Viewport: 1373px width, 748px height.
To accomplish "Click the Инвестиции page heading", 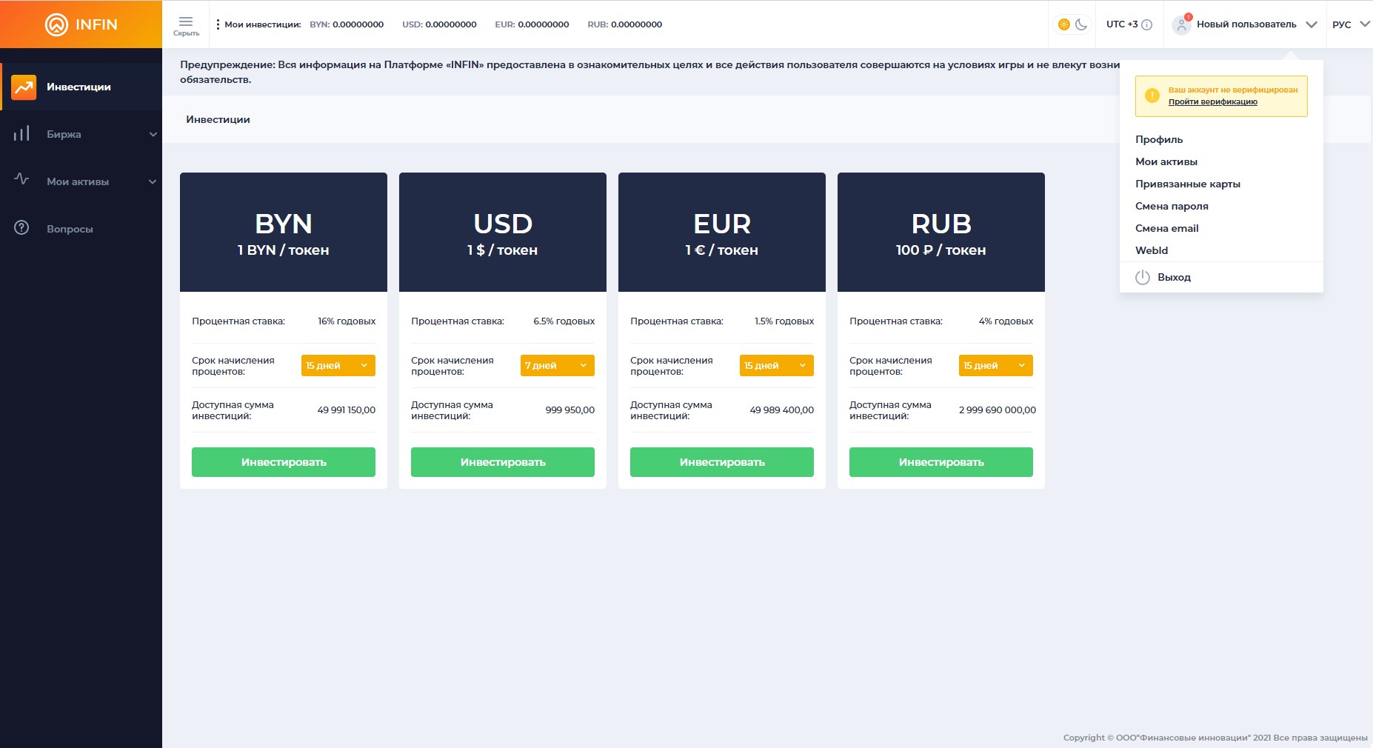I will coord(218,119).
